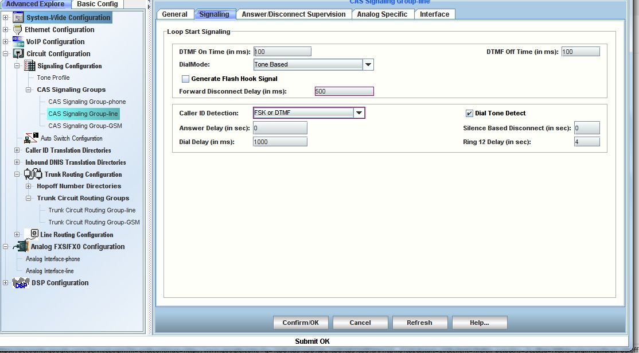Screen dimensions: 639x353
Task: Switch to the Answer/Disconnect Supervision tab
Action: 293,14
